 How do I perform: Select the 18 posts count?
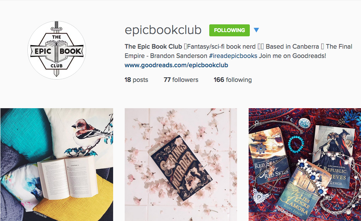point(136,80)
